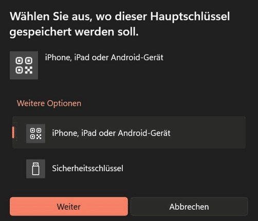
Task: Confirm with the Weiter button
Action: 69,207
